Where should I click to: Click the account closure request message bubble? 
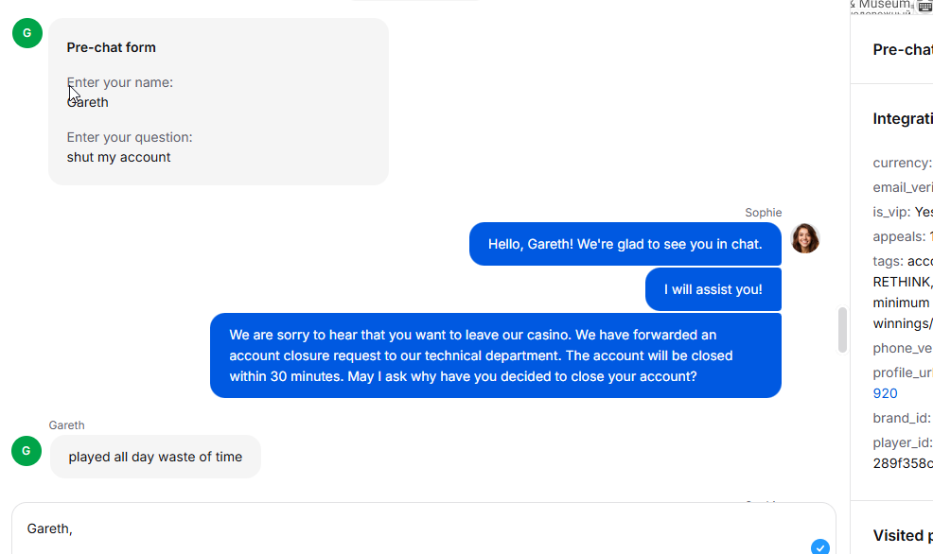click(x=496, y=355)
